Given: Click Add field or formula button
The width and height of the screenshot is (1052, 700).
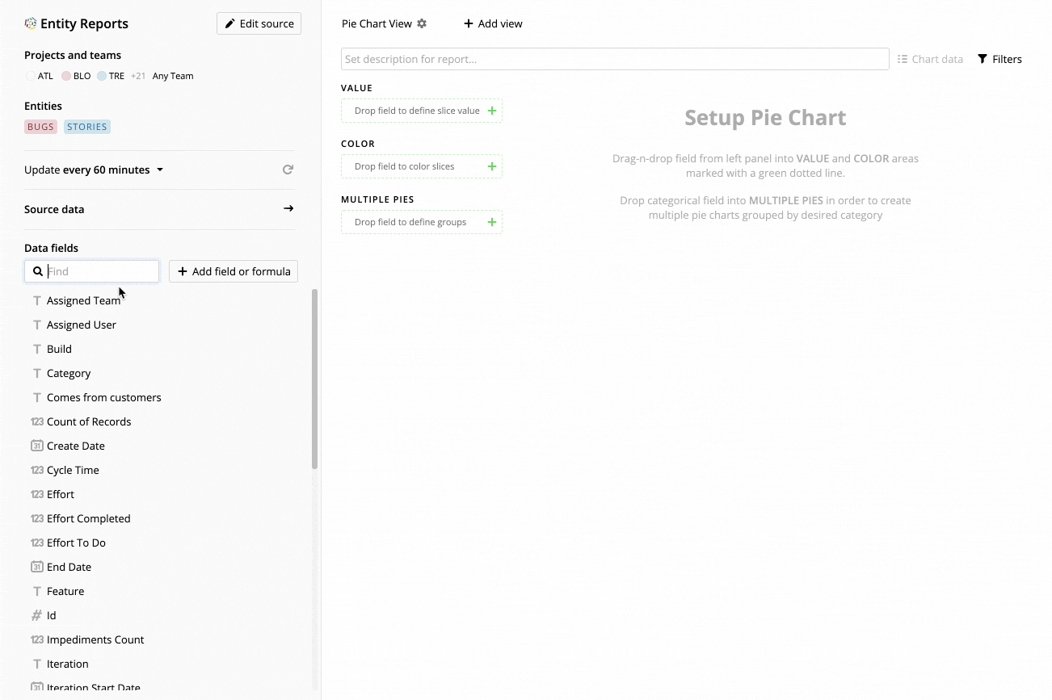Looking at the screenshot, I should pyautogui.click(x=234, y=271).
